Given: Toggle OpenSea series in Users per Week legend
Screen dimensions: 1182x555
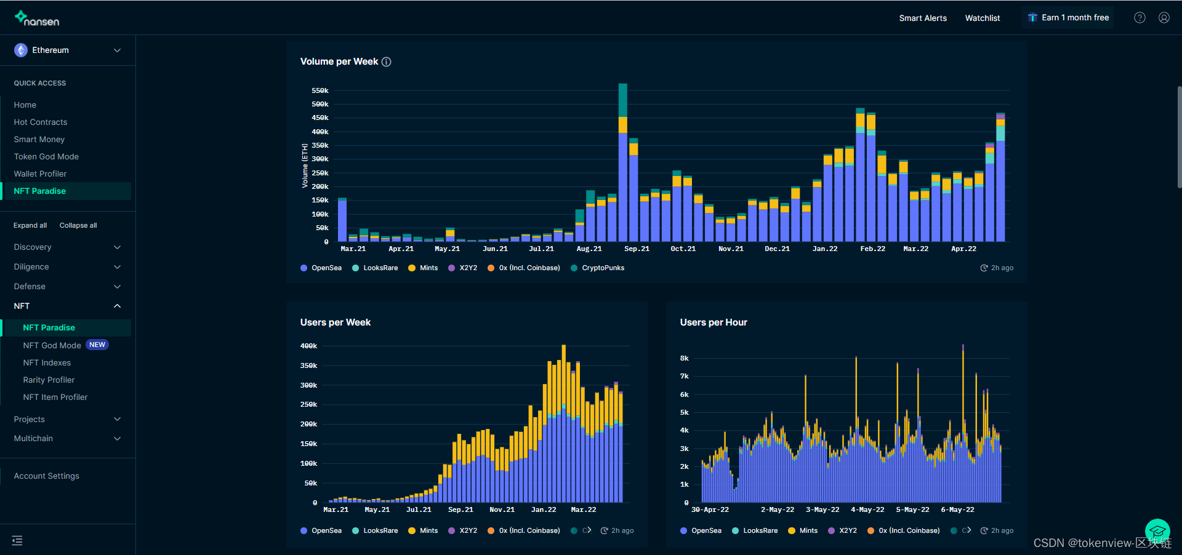Looking at the screenshot, I should [x=321, y=530].
